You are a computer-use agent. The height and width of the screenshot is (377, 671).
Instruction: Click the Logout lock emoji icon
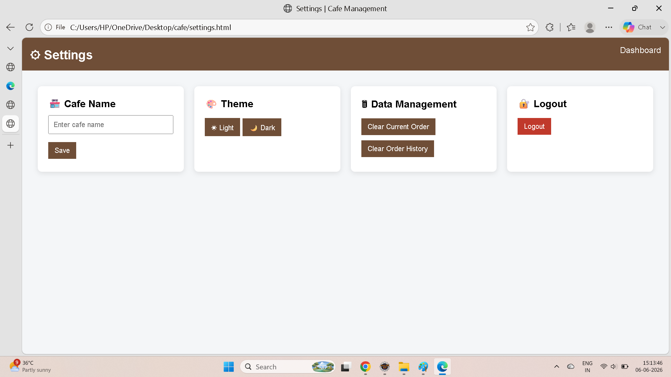point(524,104)
